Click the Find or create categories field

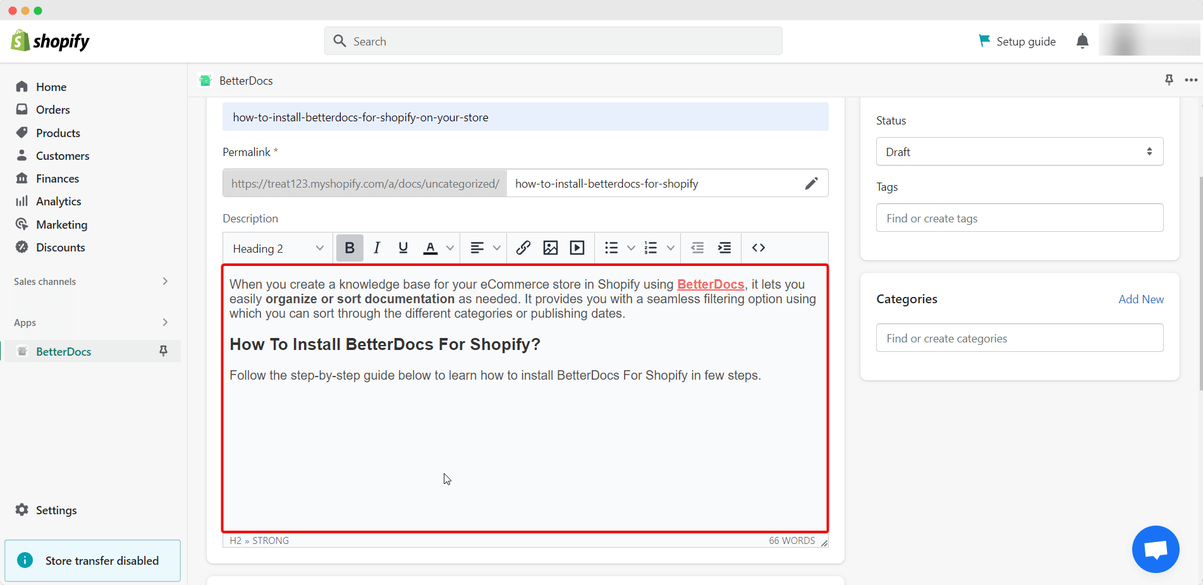point(1020,338)
